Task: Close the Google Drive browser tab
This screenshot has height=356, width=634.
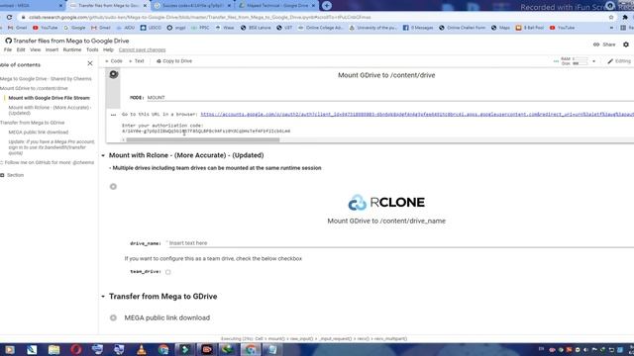Action: [x=313, y=6]
